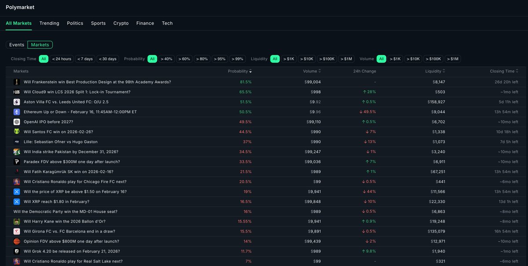Viewport: 528px width, 266px height.
Task: Click the Cloud9 LCS market icon
Action: [x=17, y=92]
